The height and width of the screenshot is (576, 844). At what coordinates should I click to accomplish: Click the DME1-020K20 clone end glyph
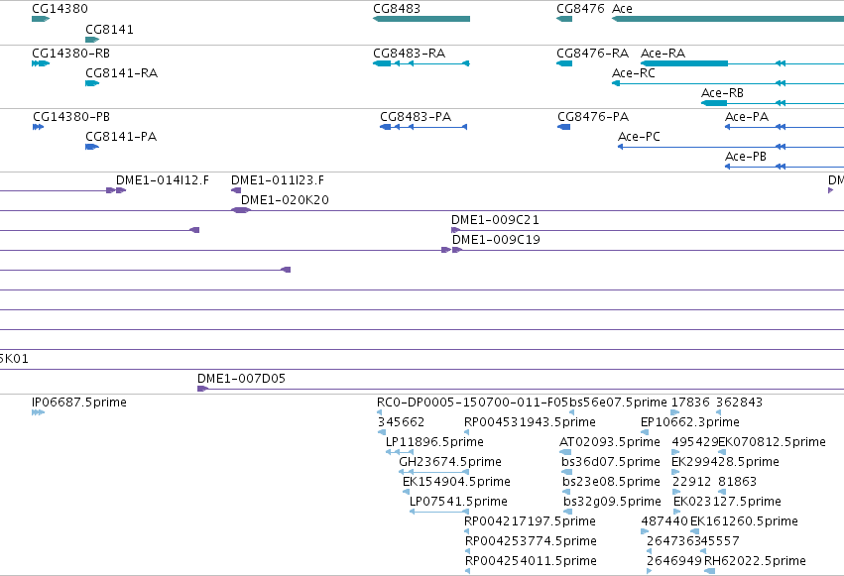[241, 210]
